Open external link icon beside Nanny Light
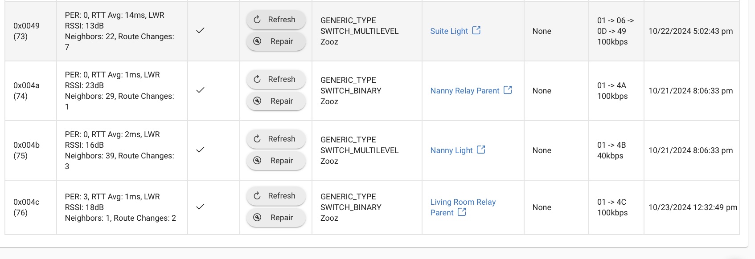Image resolution: width=755 pixels, height=259 pixels. coord(481,150)
